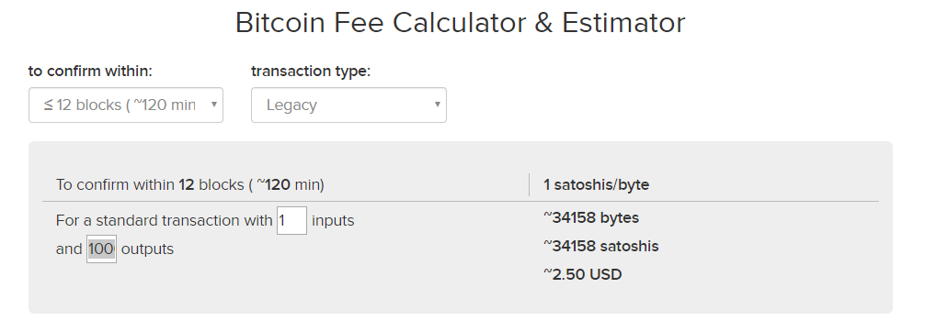Focus the number of outputs field
925x332 pixels.
tap(101, 249)
